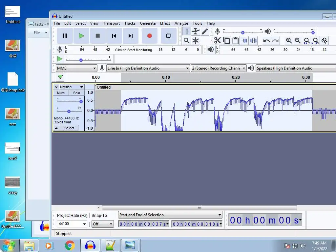
Task: Click the selection start time field
Action: point(144,224)
